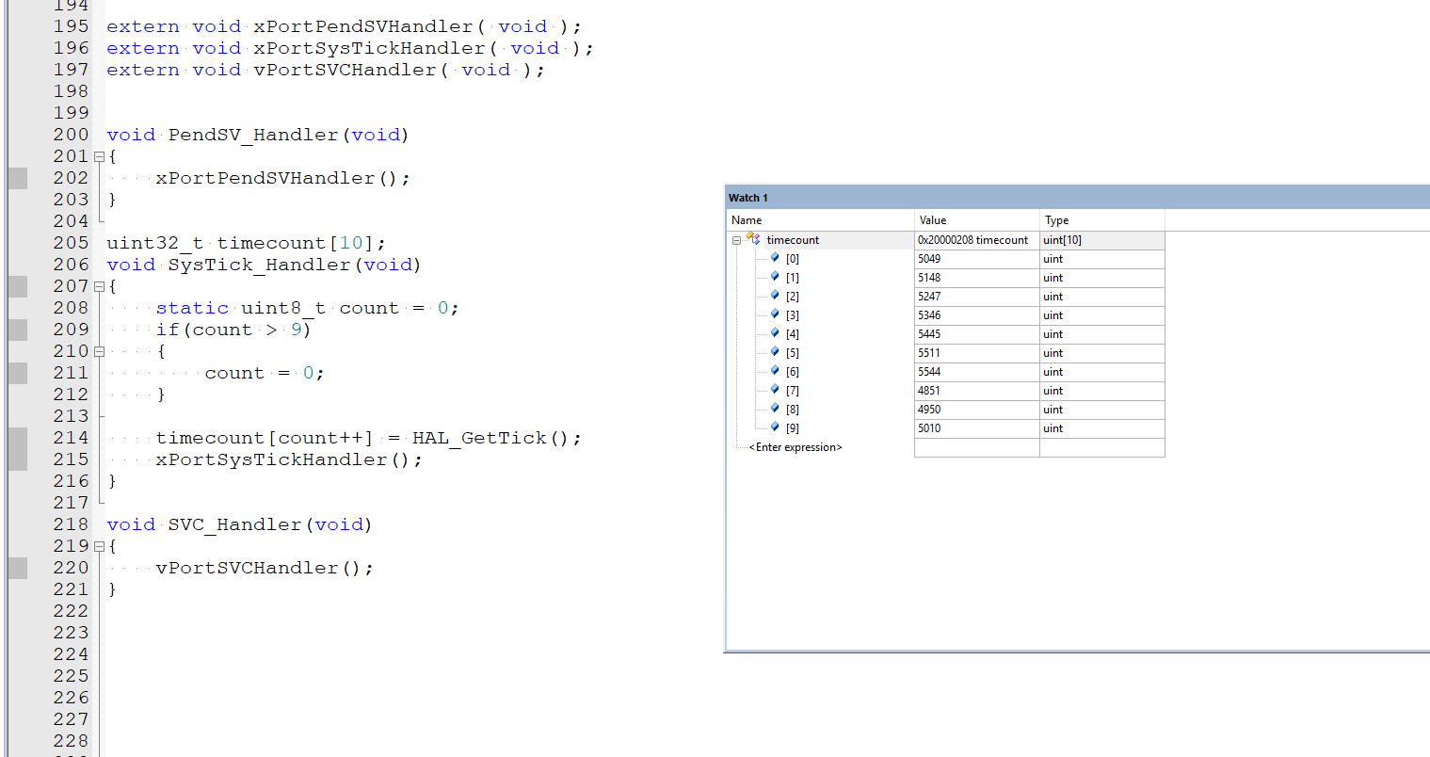This screenshot has width=1430, height=757.
Task: Click the timecount variable icon in Watch 1
Action: click(x=753, y=239)
